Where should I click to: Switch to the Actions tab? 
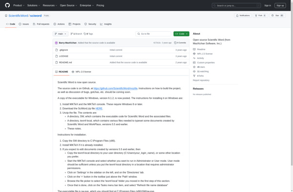tap(59, 24)
